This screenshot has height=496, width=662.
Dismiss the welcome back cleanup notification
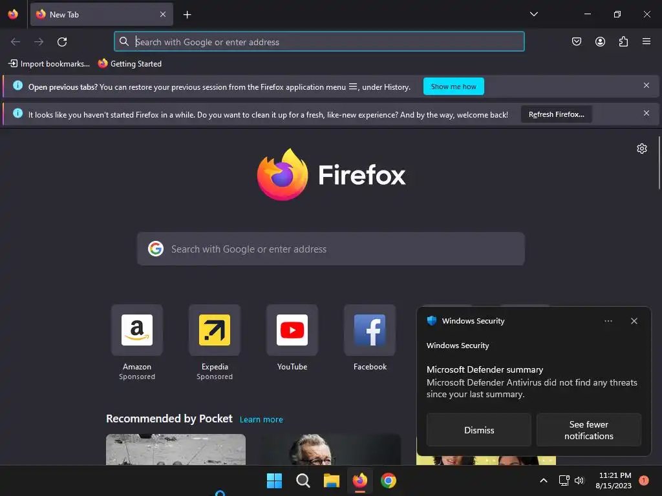pos(646,113)
